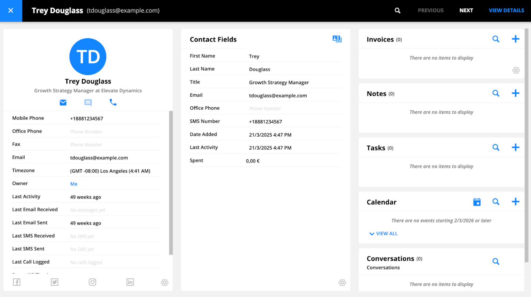Open the global search magnifier in the top bar
Screen dimensions: 531x297
tap(397, 10)
